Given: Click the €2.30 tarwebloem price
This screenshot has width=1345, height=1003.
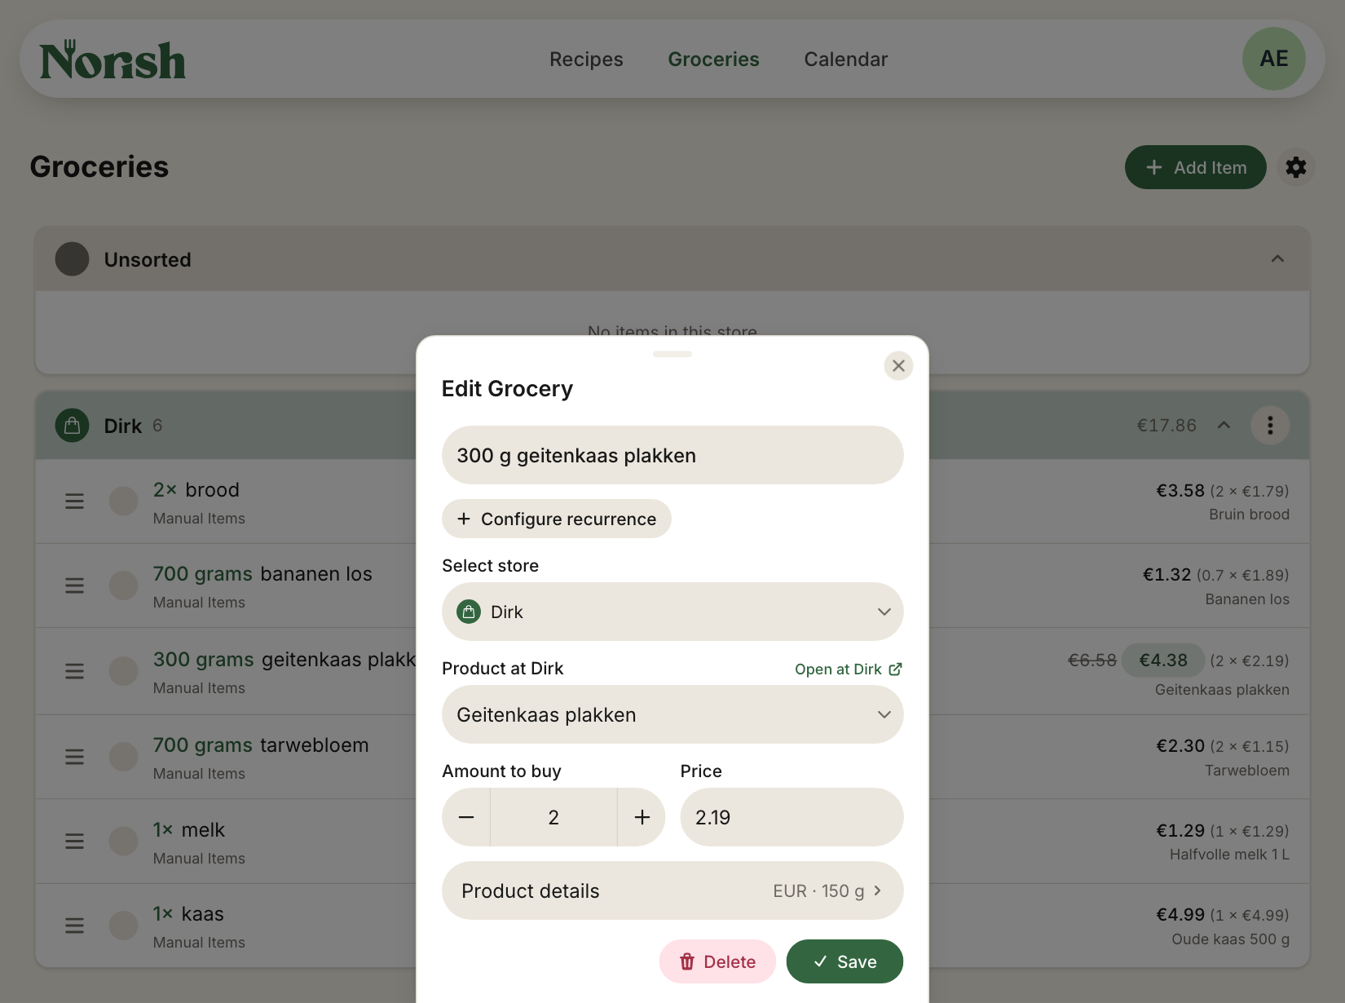Looking at the screenshot, I should (x=1180, y=746).
